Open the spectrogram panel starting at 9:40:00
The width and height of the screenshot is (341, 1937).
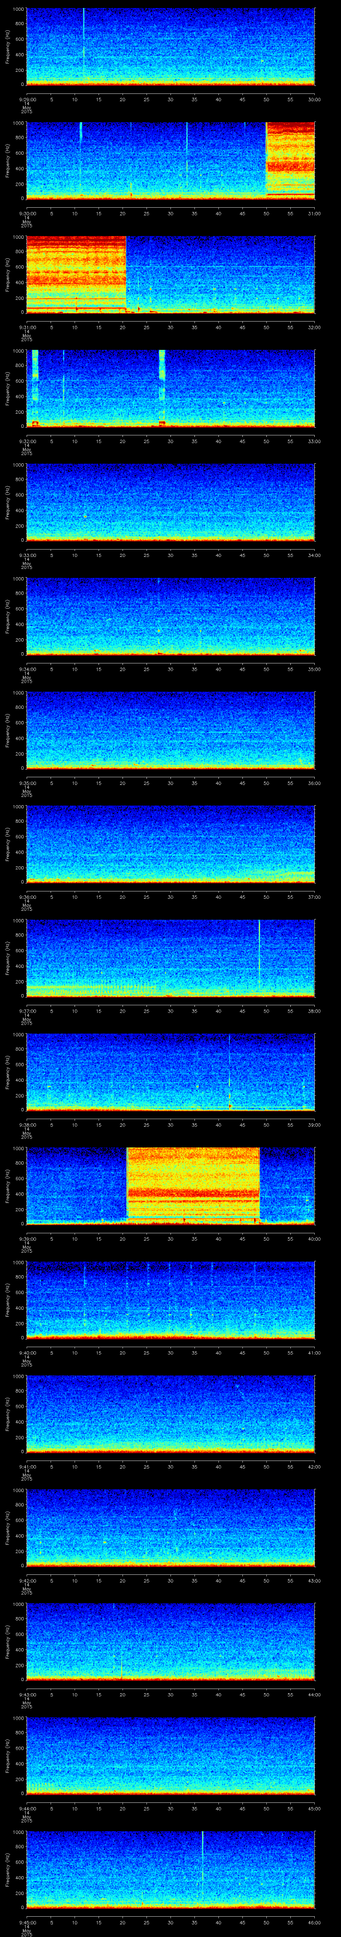tap(171, 1299)
